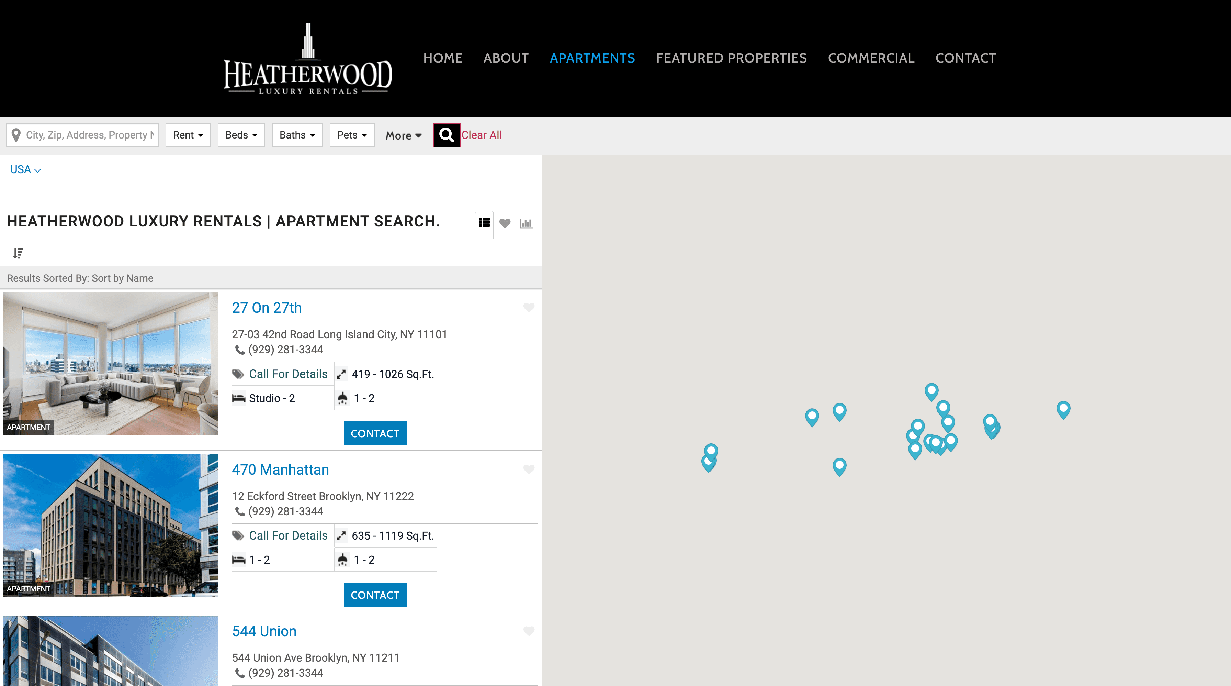Click the sort order icon above results
The width and height of the screenshot is (1231, 686).
click(x=18, y=253)
